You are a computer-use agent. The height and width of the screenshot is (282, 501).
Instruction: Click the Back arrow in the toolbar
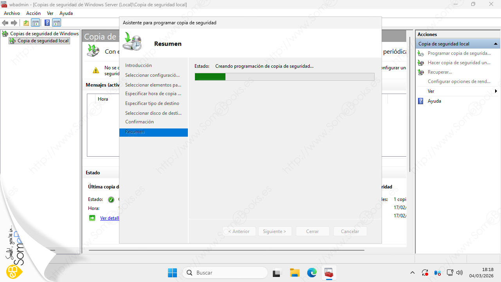[x=5, y=23]
